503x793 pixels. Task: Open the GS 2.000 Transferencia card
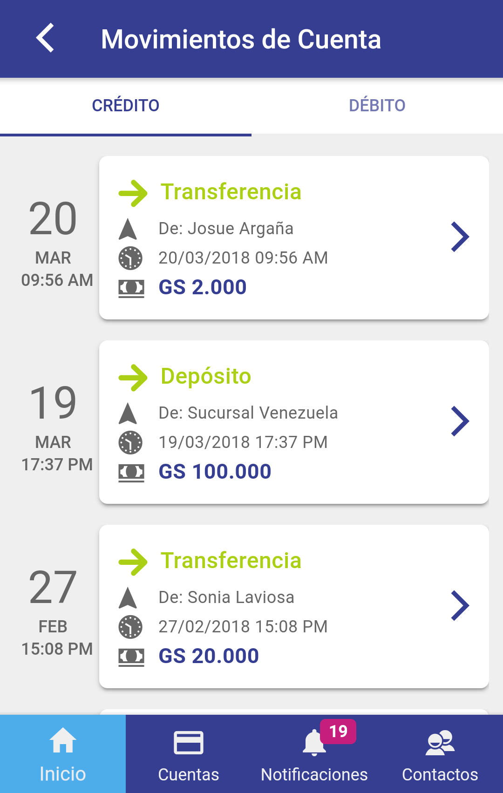294,237
